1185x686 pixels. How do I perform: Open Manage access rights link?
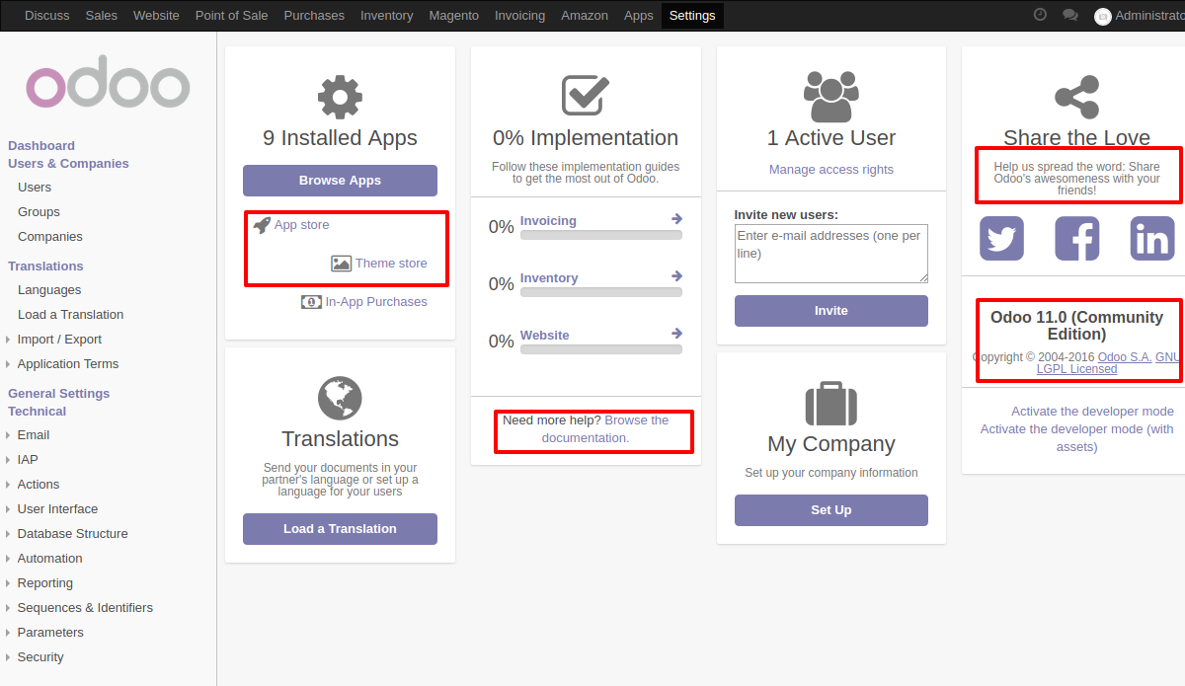(831, 170)
